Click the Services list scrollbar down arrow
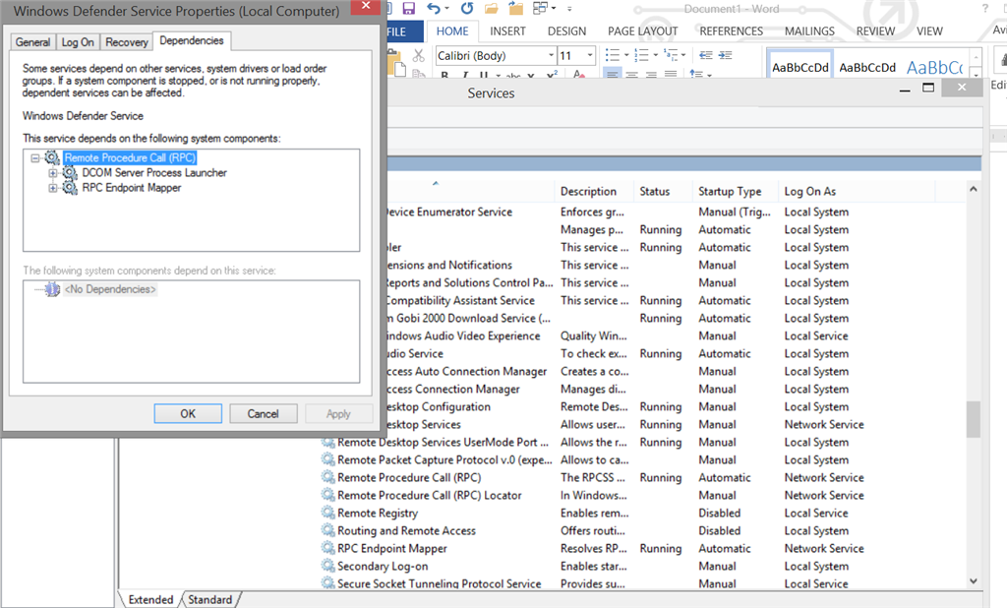 (974, 580)
